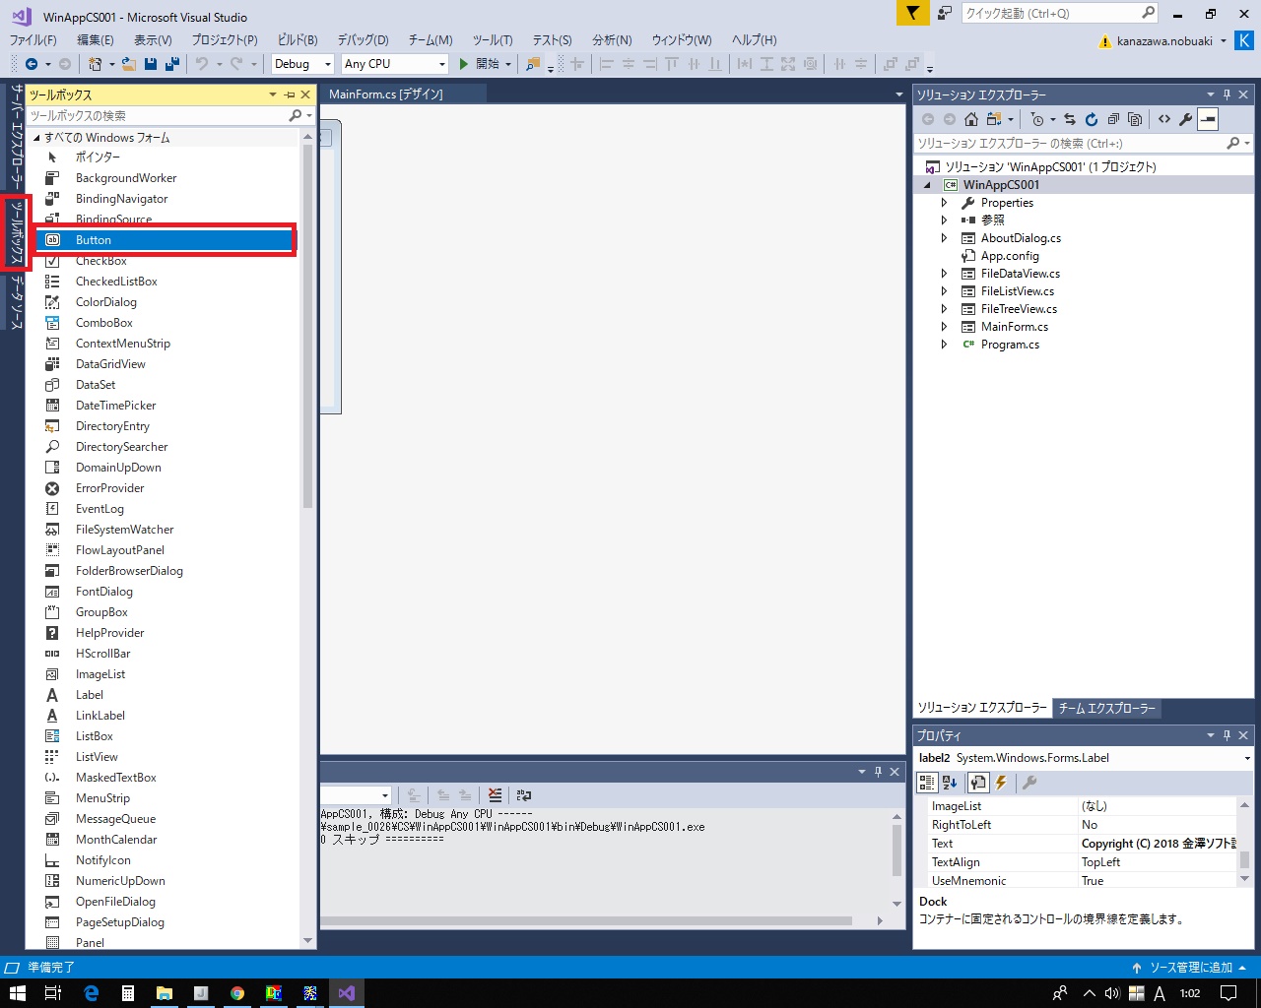Open the label2 object selector dropdown
This screenshot has width=1261, height=1008.
[x=1247, y=758]
